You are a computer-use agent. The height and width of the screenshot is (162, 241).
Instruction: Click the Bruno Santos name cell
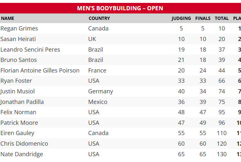(19, 60)
